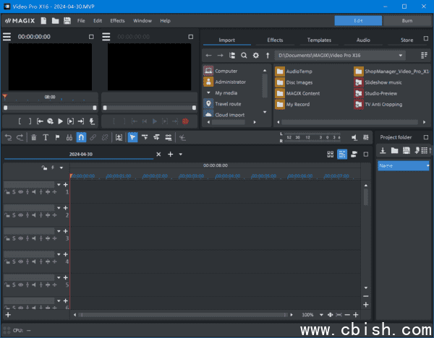Image resolution: width=434 pixels, height=338 pixels.
Task: Open the timeline zoom 100% dropdown
Action: point(320,315)
